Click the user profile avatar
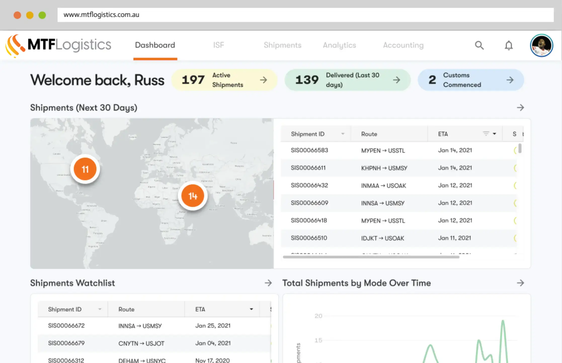Screen dimensions: 562x363 pyautogui.click(x=541, y=45)
